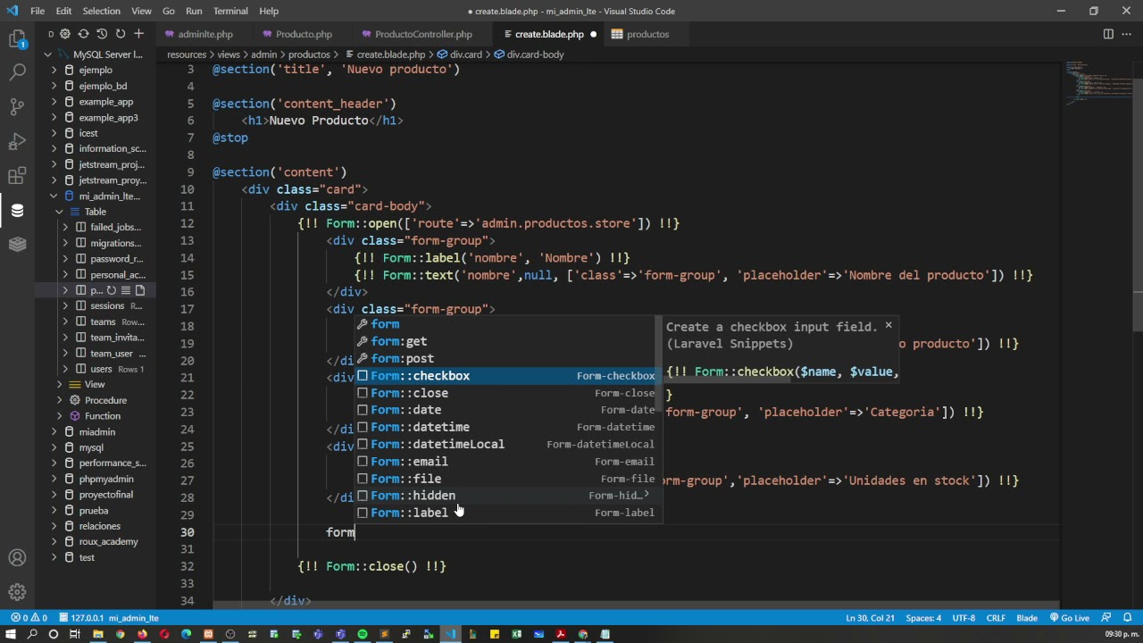Click the split editor icon

tap(1108, 34)
